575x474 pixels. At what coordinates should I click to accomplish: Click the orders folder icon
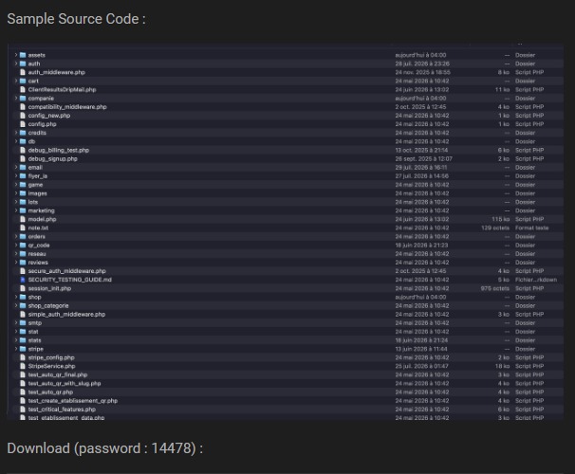point(23,236)
